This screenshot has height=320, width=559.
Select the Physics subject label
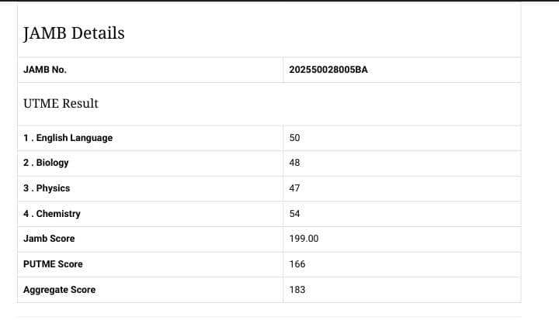click(47, 188)
